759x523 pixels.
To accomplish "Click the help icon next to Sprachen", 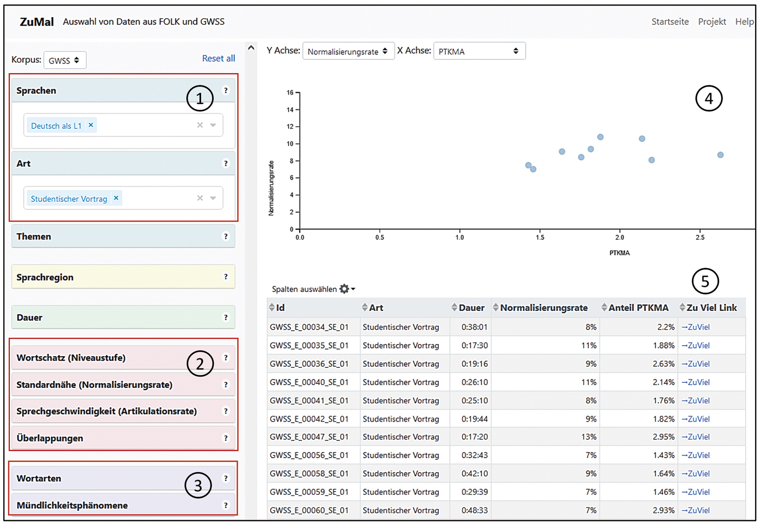I will coord(225,90).
